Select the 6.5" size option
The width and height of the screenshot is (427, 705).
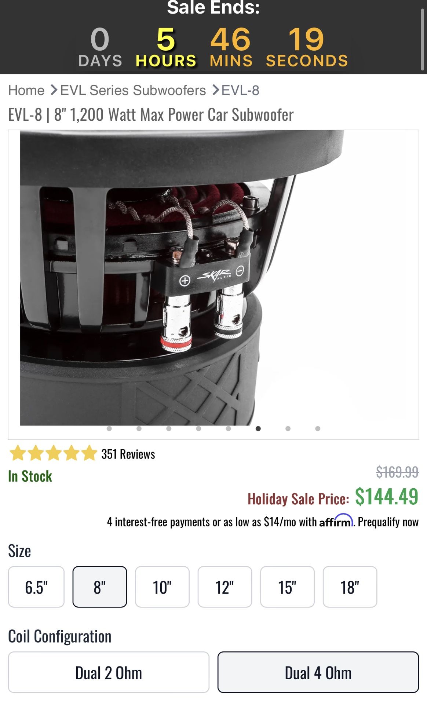point(36,587)
